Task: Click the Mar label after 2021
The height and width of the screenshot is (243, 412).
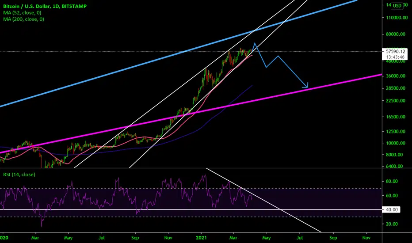Action: [233, 238]
